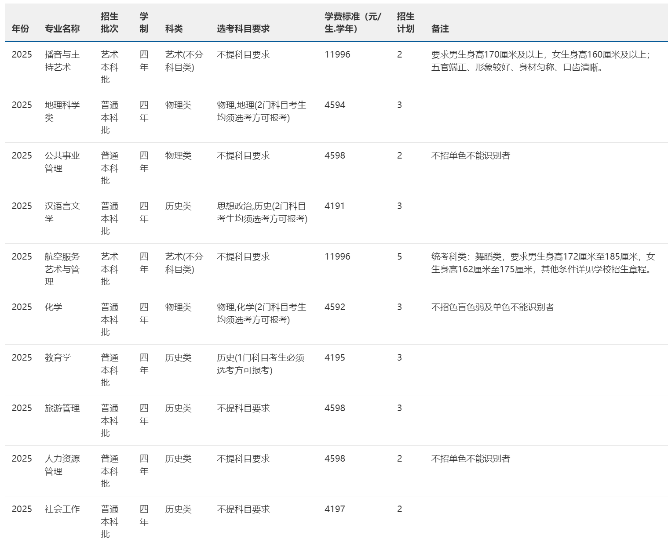Click the 招生计划 column header

click(405, 22)
